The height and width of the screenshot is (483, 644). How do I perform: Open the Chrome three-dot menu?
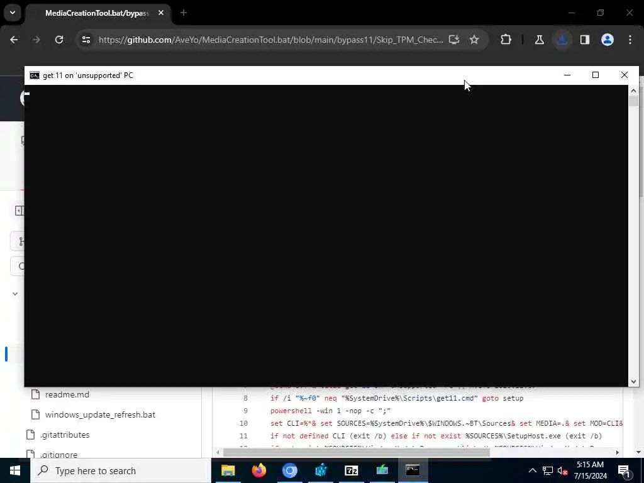pos(630,40)
